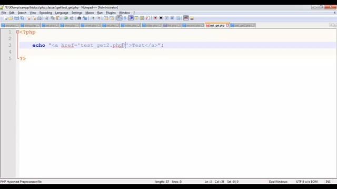337x189 pixels.
Task: Click the INS indicator in status bar
Action: click(328, 182)
